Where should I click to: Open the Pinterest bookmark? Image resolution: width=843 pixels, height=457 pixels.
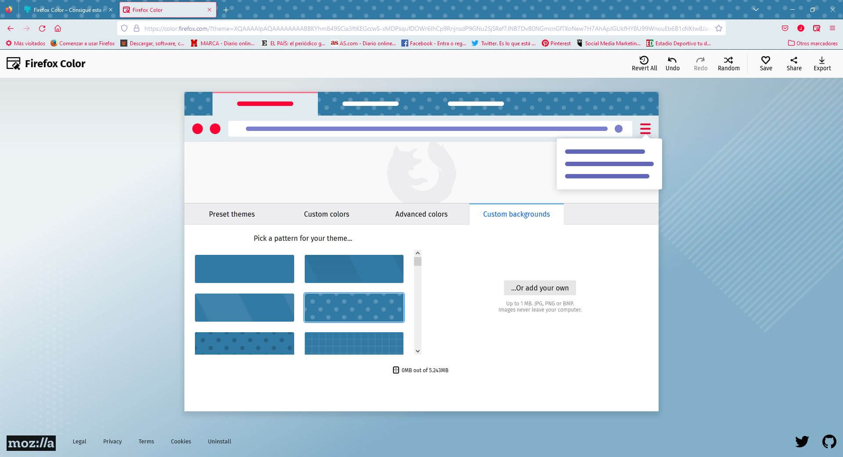[556, 43]
